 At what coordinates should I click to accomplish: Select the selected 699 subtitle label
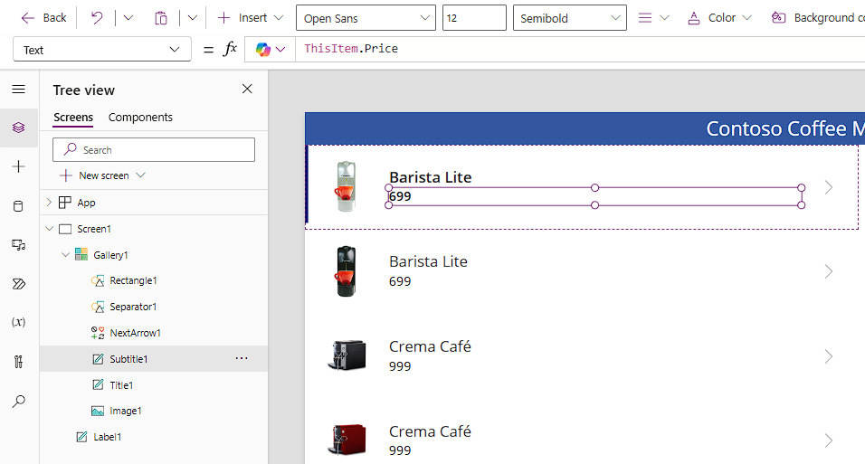594,196
